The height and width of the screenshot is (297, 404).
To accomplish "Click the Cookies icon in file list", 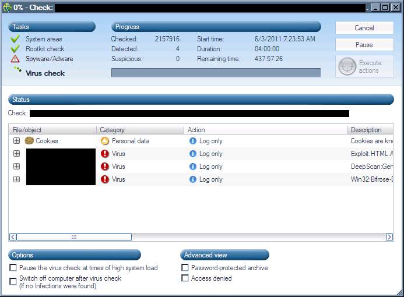I will [x=29, y=141].
